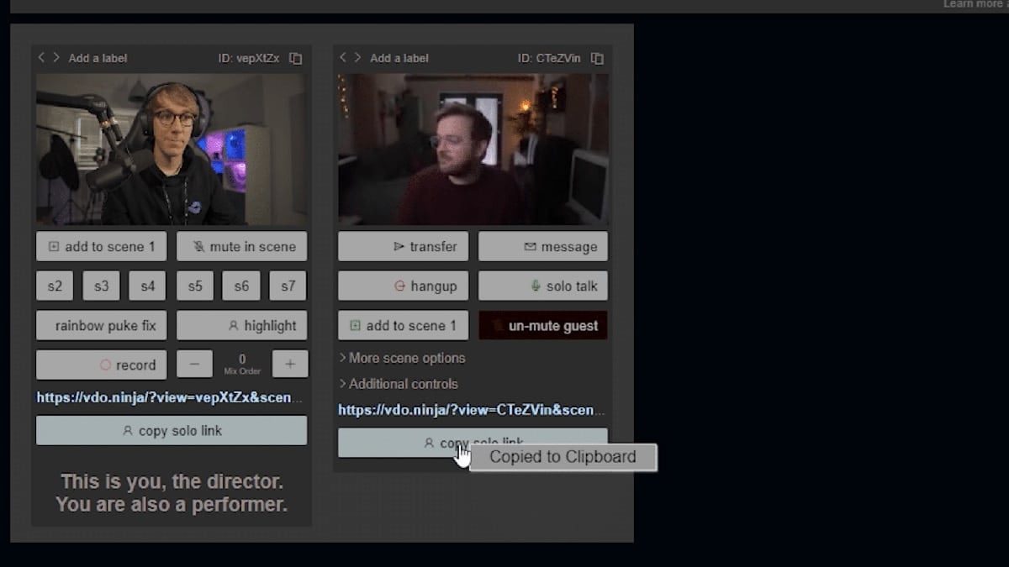Transfer the guest to another room
The image size is (1009, 567).
click(404, 246)
